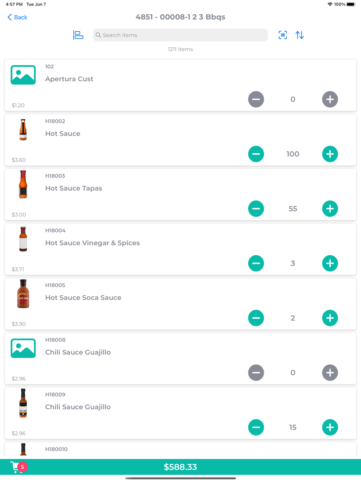361x482 pixels.
Task: Increase Hot Sauce quantity with plus
Action: (330, 154)
